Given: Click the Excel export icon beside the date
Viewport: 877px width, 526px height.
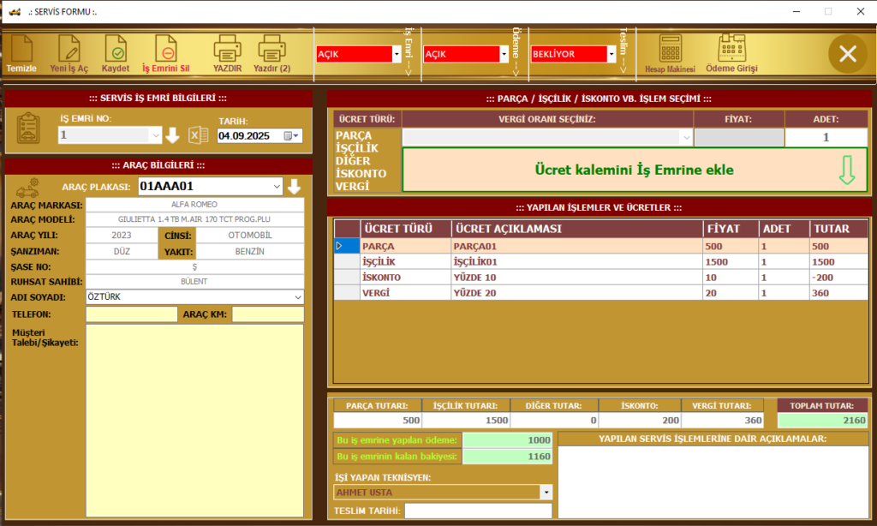Looking at the screenshot, I should 199,135.
